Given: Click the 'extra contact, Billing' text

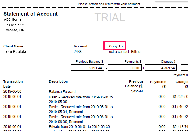Looking at the screenshot, I should 125,52.
